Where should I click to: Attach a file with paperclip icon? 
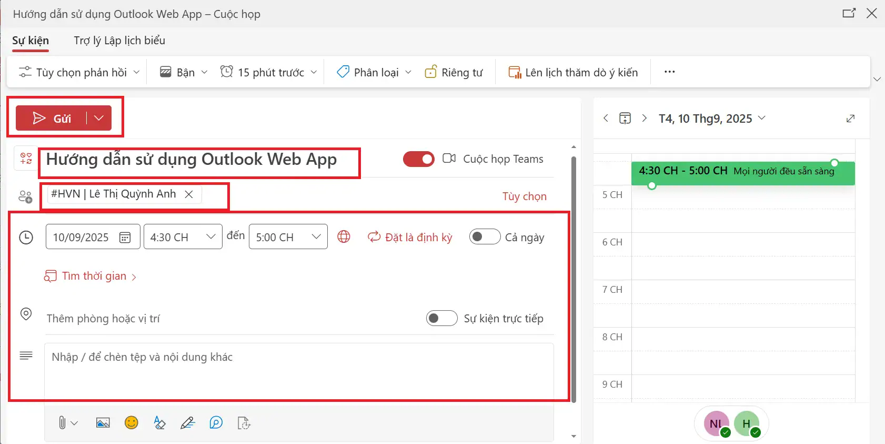pyautogui.click(x=62, y=423)
